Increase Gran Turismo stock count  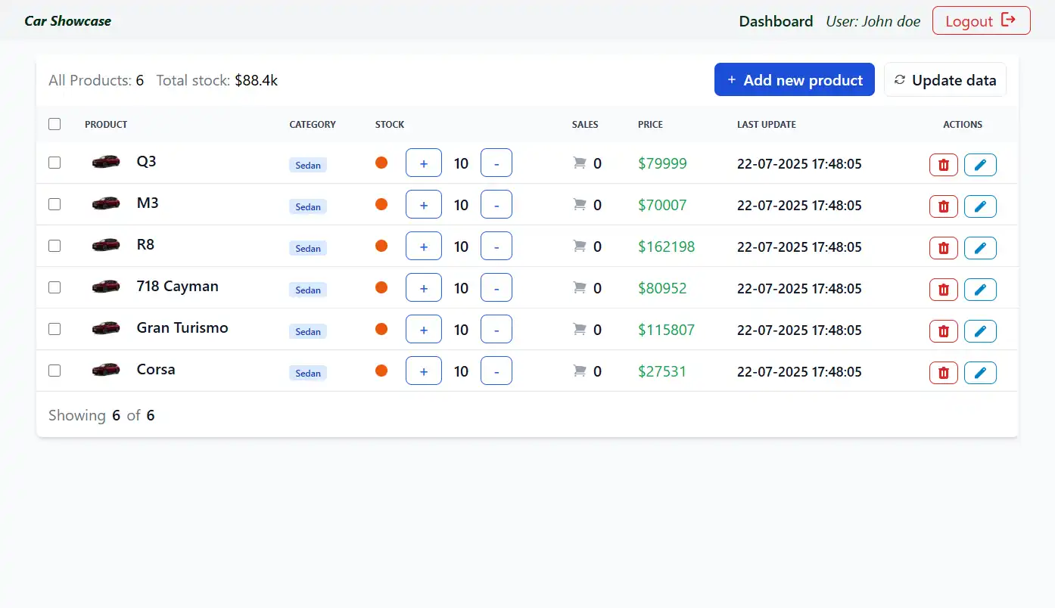point(423,329)
